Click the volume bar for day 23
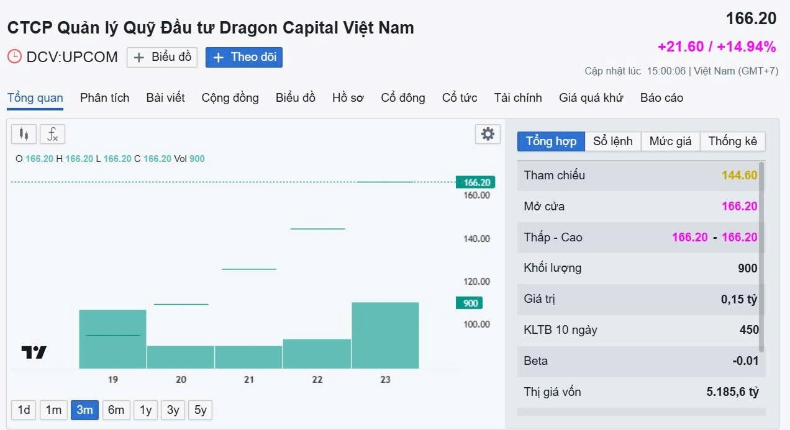This screenshot has height=430, width=790. (x=385, y=335)
